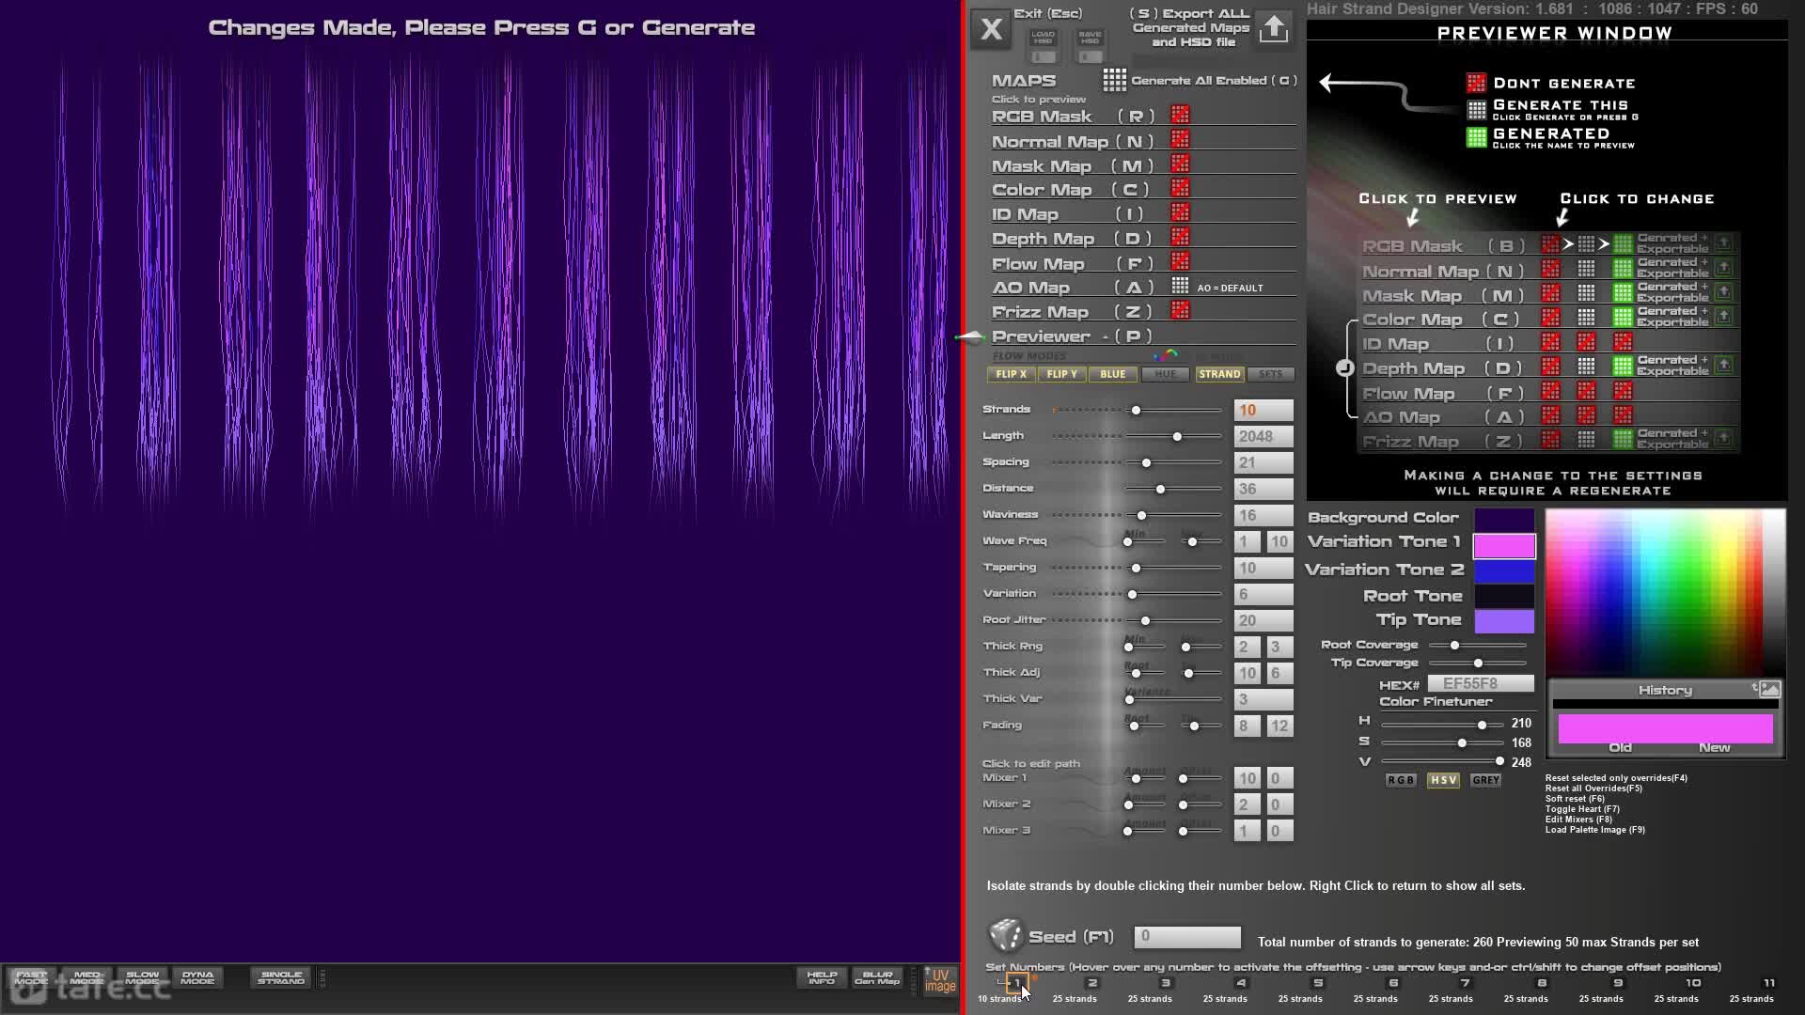Switch finetuner to RGB mode
This screenshot has height=1015, width=1805.
click(1400, 780)
